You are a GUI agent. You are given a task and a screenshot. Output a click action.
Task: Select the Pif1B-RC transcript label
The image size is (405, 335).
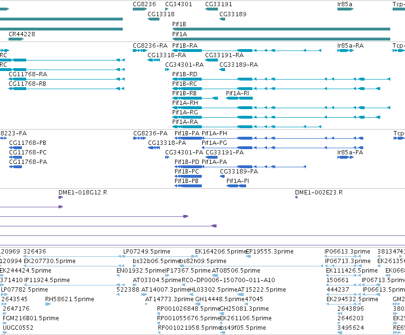pyautogui.click(x=185, y=84)
